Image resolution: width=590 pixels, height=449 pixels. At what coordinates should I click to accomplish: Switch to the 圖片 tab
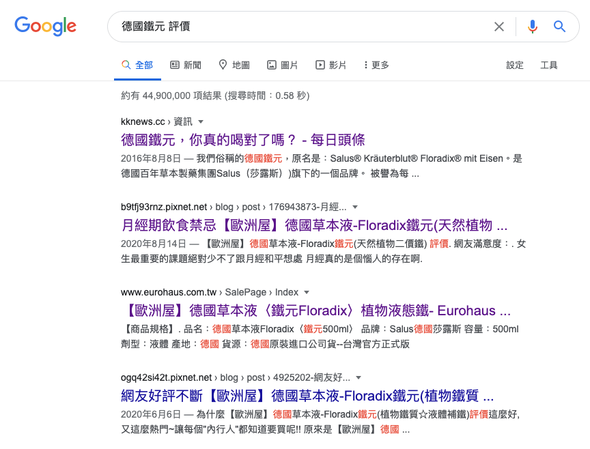pyautogui.click(x=283, y=65)
